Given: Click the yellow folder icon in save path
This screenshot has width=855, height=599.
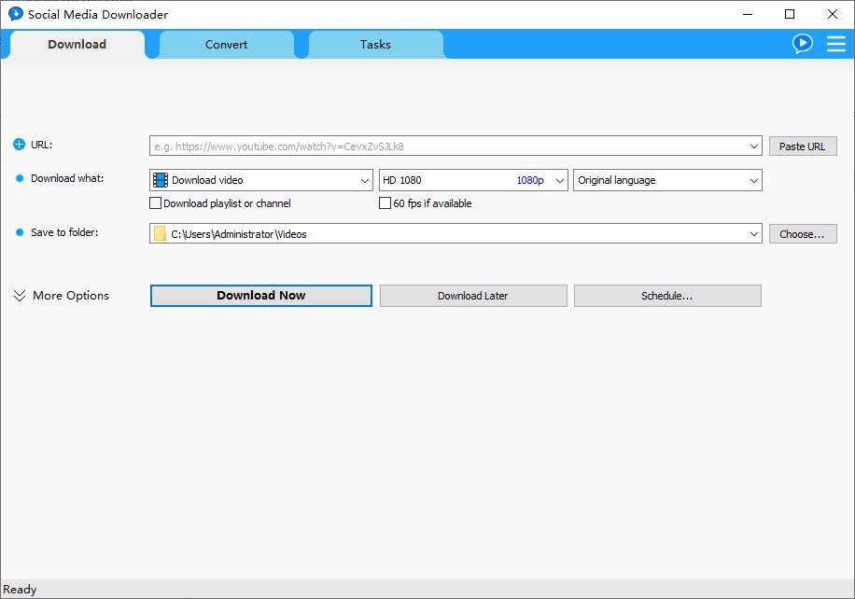Looking at the screenshot, I should pos(160,234).
